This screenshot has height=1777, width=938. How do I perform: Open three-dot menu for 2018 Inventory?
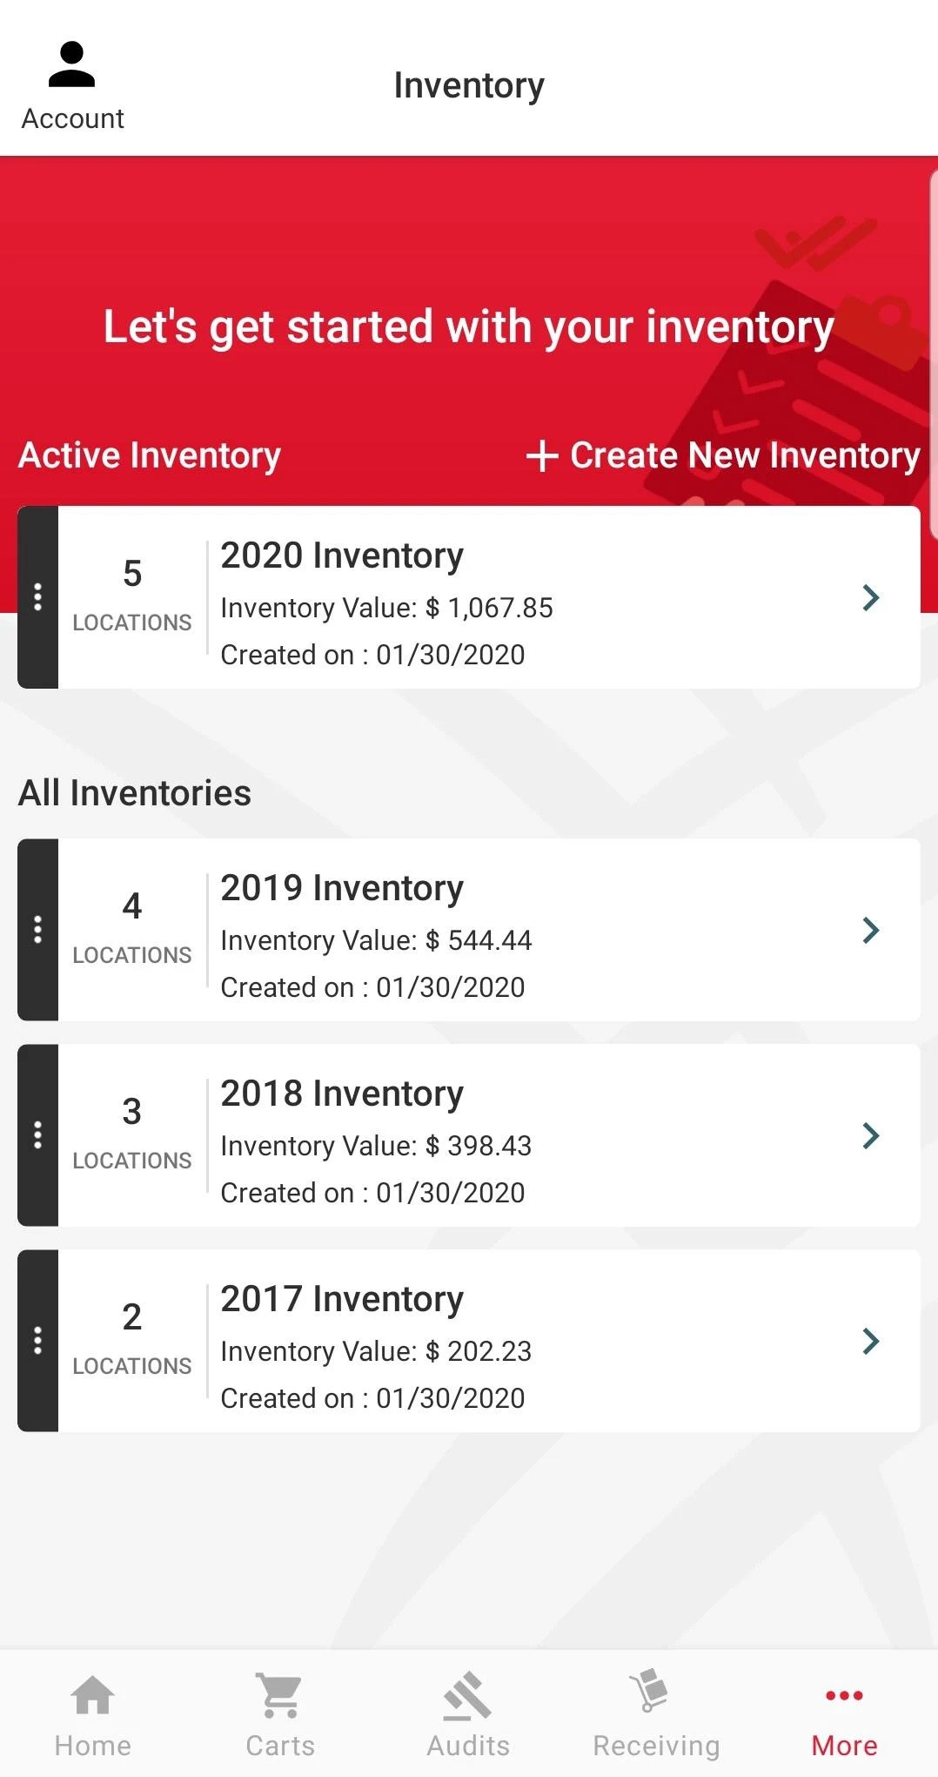point(37,1135)
